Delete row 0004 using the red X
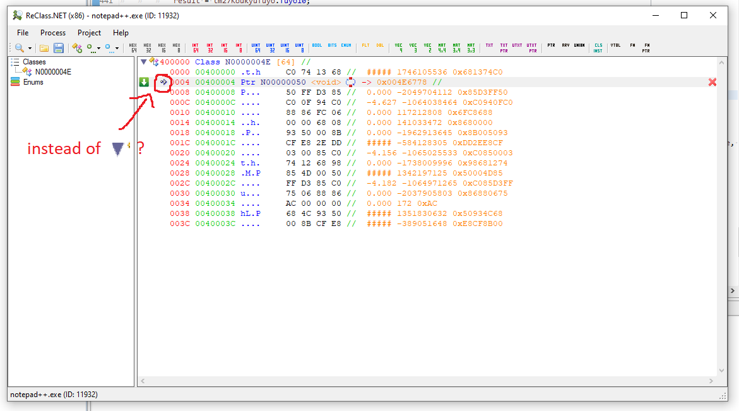Viewport: 739px width, 411px height. pyautogui.click(x=712, y=81)
